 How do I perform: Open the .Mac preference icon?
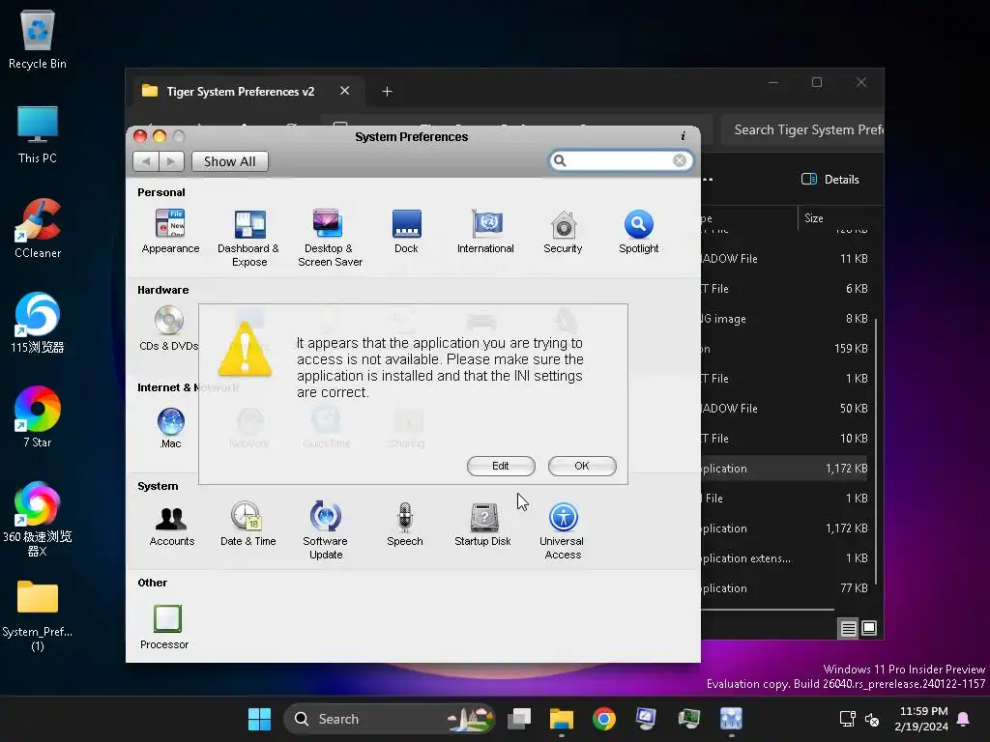click(x=170, y=428)
